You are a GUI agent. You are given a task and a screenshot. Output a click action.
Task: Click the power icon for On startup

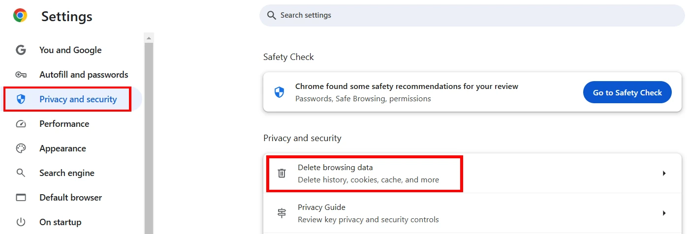click(x=21, y=222)
